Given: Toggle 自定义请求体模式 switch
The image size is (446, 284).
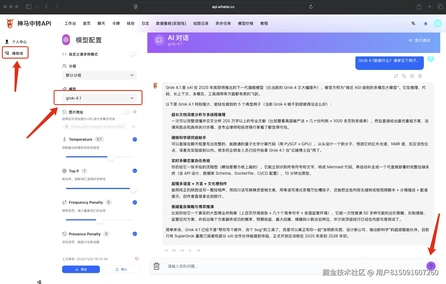Looking at the screenshot, I should tap(133, 54).
